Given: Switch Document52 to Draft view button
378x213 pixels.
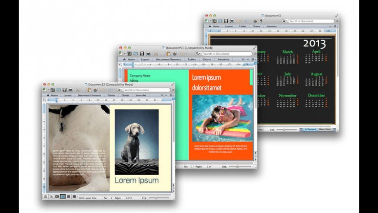Looking at the screenshot, I should pyautogui.click(x=46, y=197).
